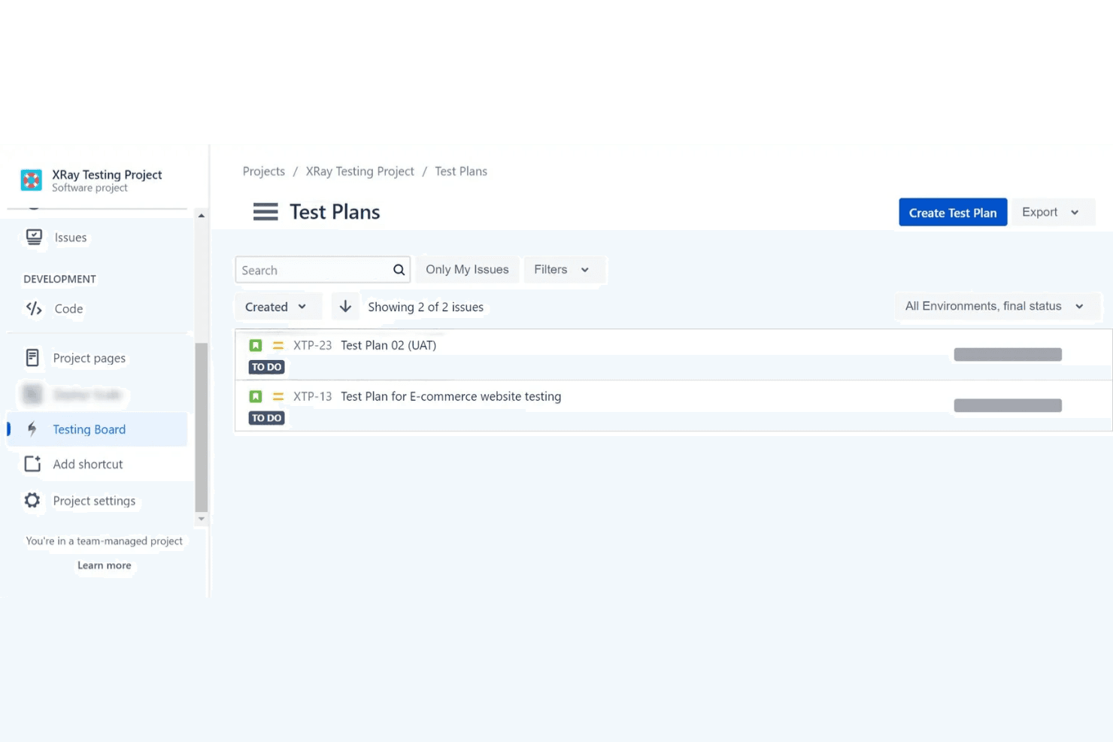Click the XRay Testing Project logo icon

31,180
